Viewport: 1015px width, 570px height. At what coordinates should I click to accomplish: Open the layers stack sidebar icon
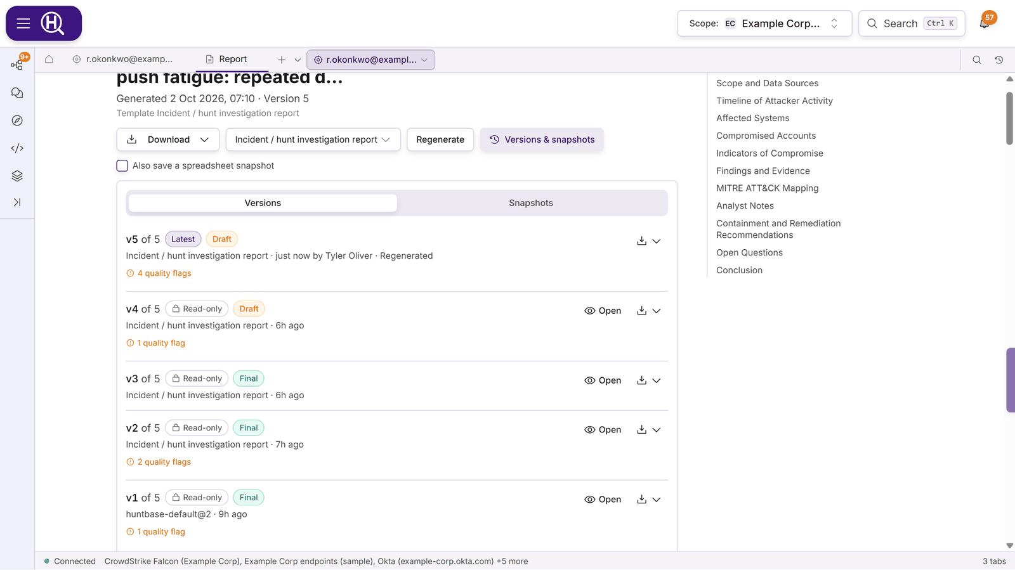coord(17,176)
